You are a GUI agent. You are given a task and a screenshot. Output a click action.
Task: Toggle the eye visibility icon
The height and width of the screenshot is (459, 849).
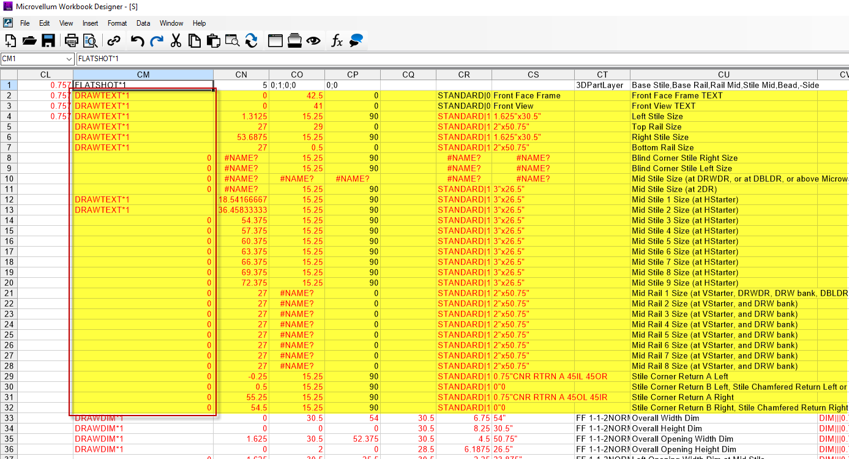point(313,41)
